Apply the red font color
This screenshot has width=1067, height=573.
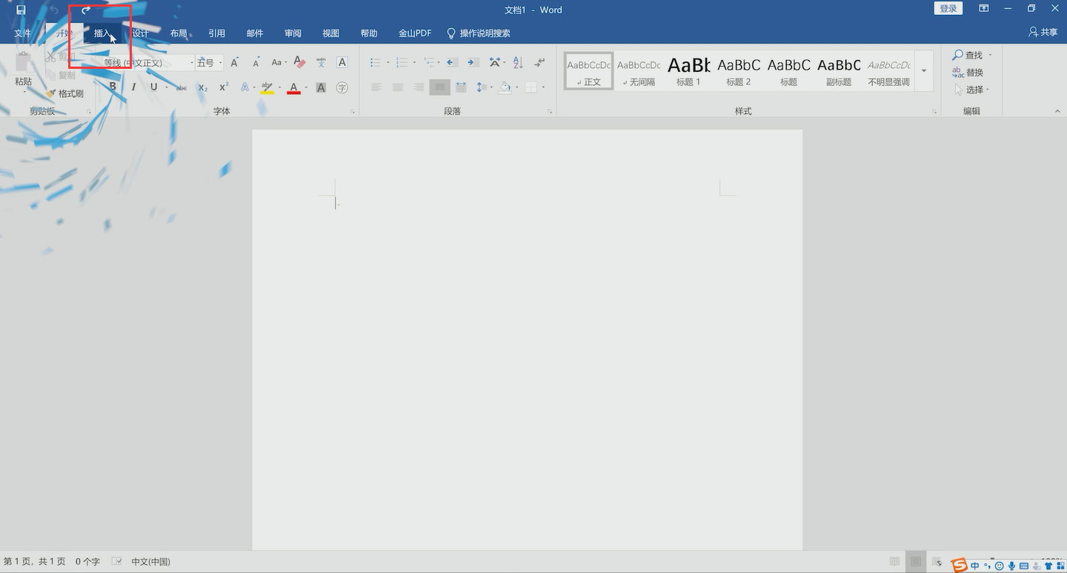tap(293, 87)
